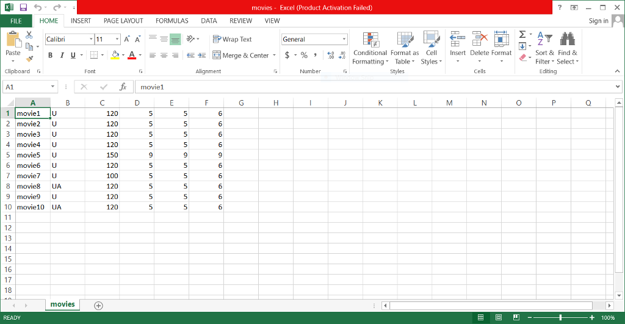Viewport: 625px width, 324px height.
Task: Click Insert Function fx icon
Action: tap(123, 87)
